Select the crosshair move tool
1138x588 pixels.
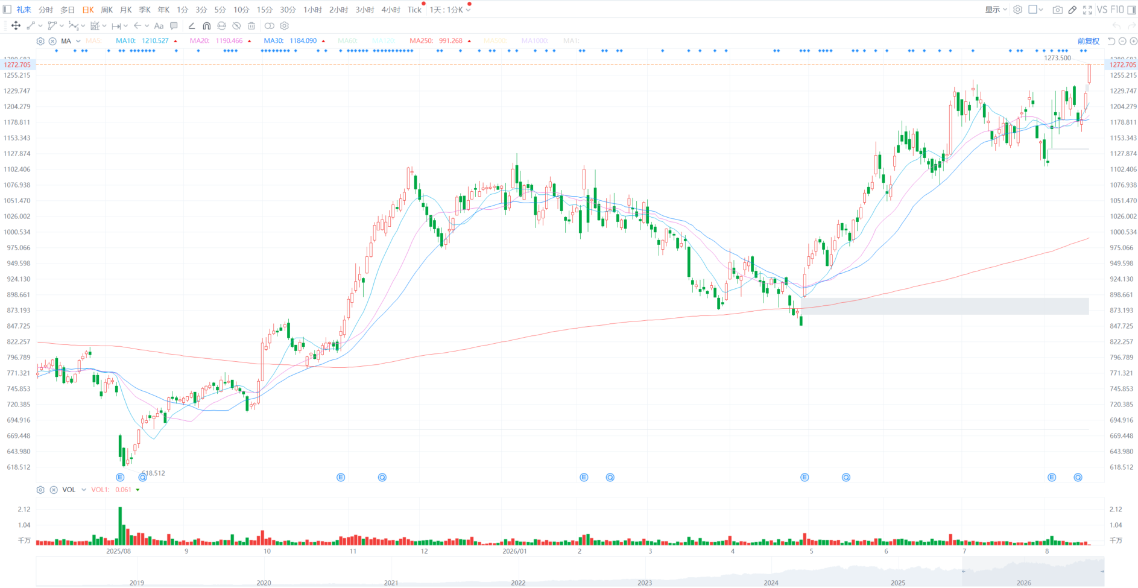pyautogui.click(x=16, y=25)
